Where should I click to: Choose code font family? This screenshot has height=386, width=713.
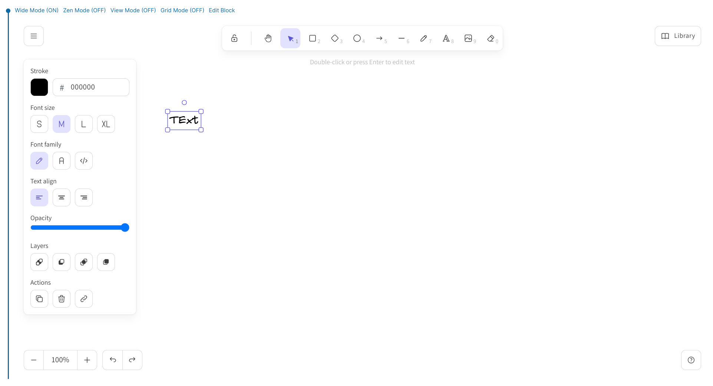click(x=84, y=161)
